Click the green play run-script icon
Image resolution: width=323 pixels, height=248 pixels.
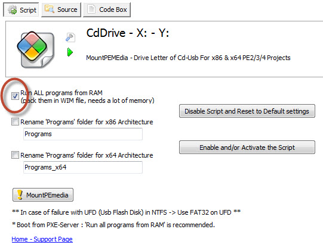[70, 52]
